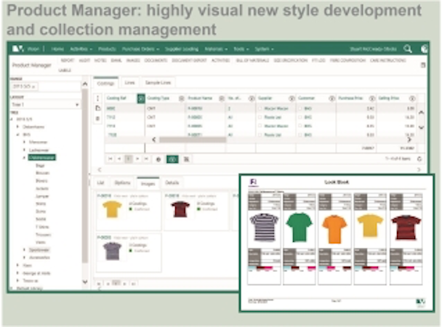Expand the Menswear tree node
Viewport: 442px width, 327px height.
click(24, 142)
